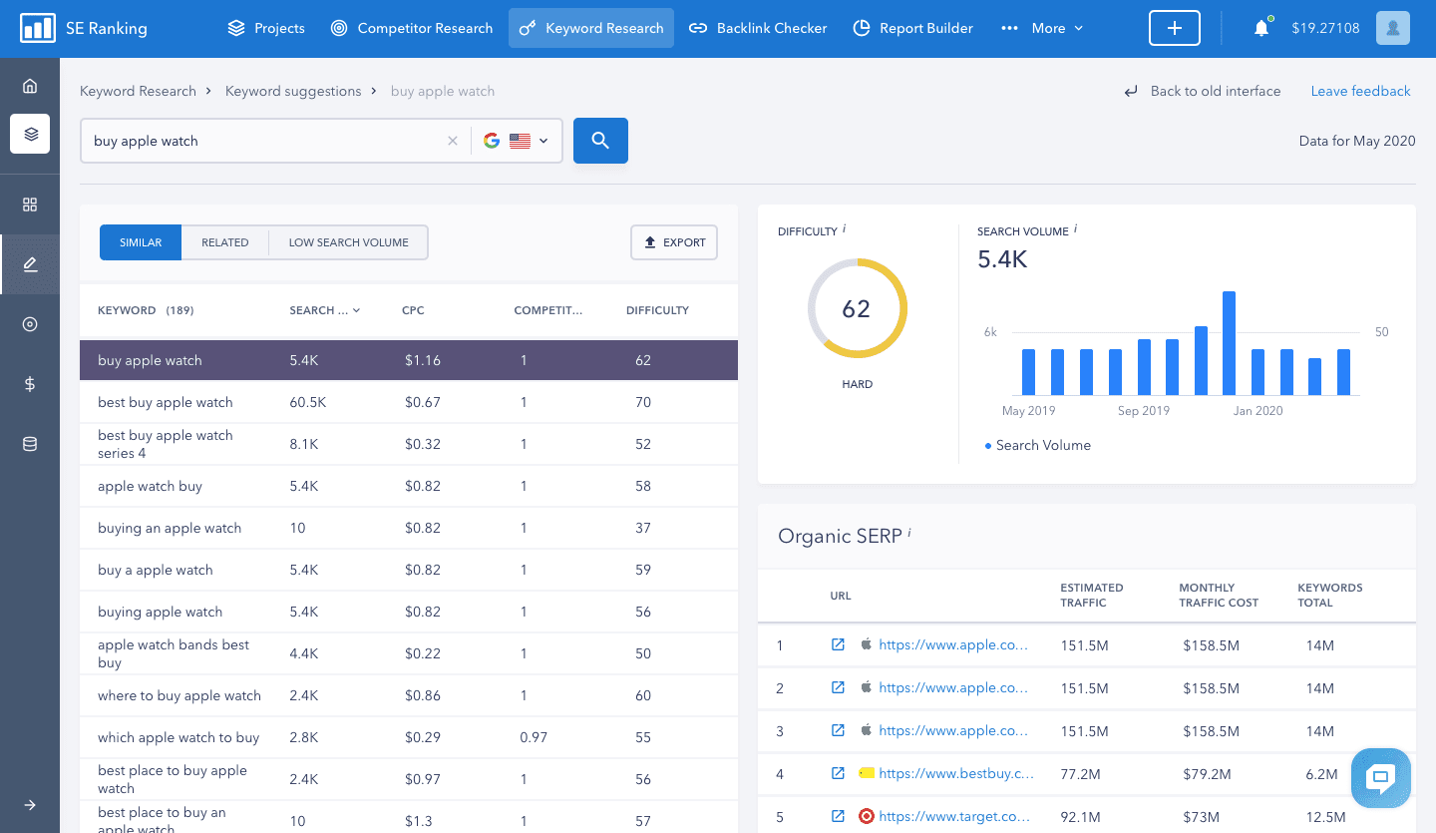Open the user avatar profile icon
The image size is (1436, 833).
coord(1393,28)
